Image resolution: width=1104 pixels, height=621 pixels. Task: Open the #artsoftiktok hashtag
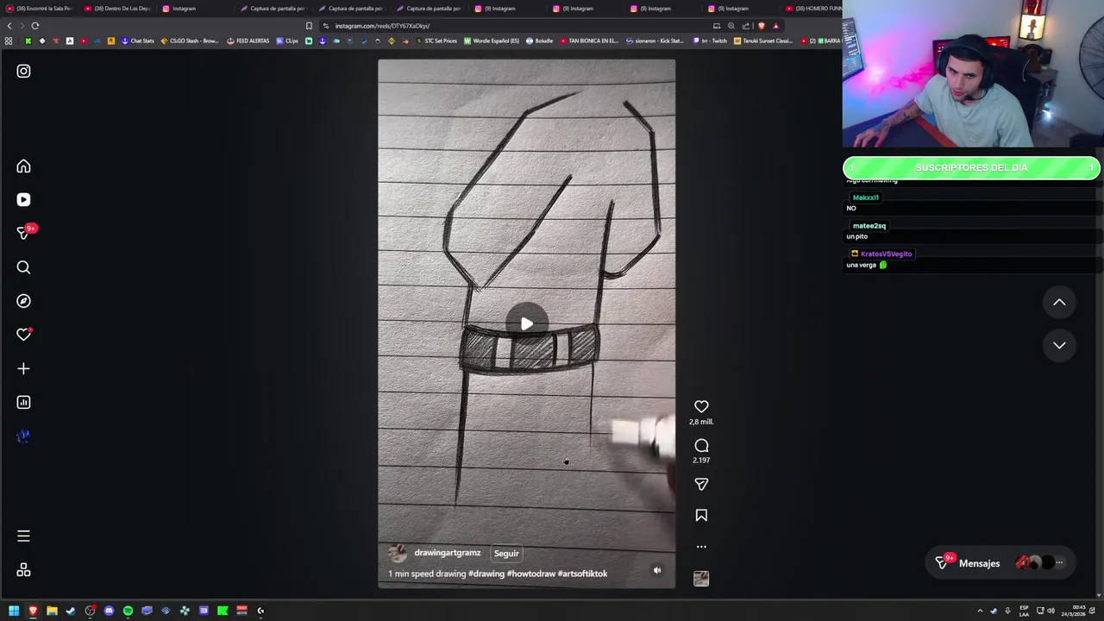click(582, 574)
